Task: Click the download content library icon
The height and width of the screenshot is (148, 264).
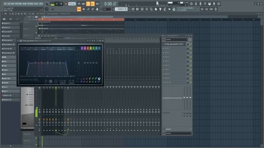Action: 174,9
